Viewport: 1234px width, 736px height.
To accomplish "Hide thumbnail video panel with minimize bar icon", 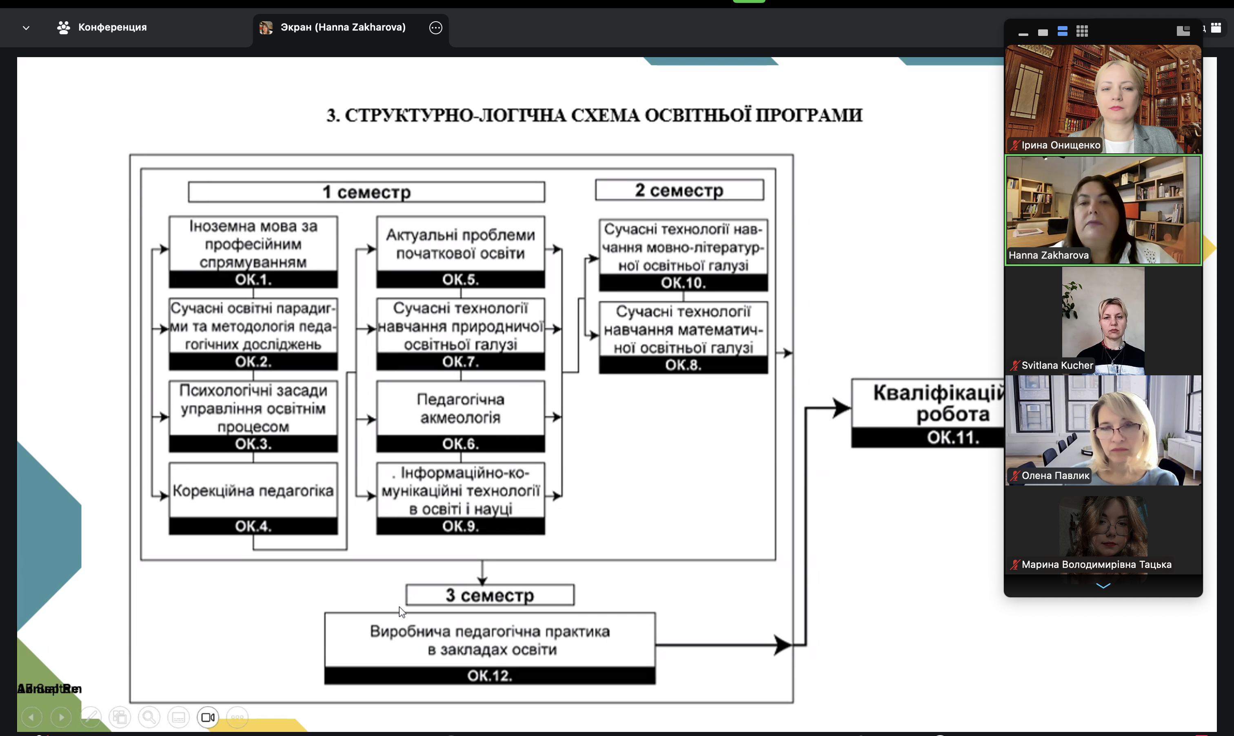I will pos(1023,33).
